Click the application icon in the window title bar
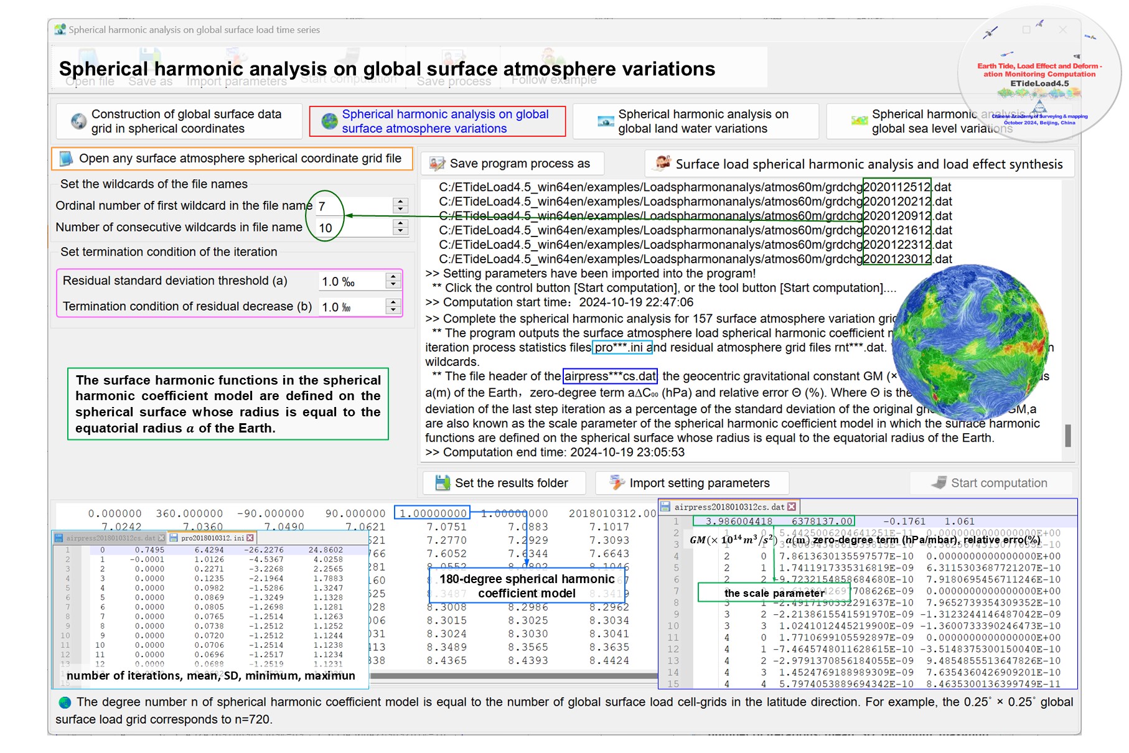 click(x=60, y=29)
